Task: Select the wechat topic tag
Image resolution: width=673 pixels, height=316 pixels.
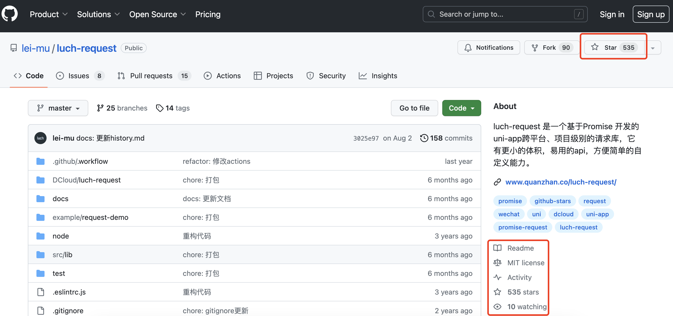Action: (509, 214)
